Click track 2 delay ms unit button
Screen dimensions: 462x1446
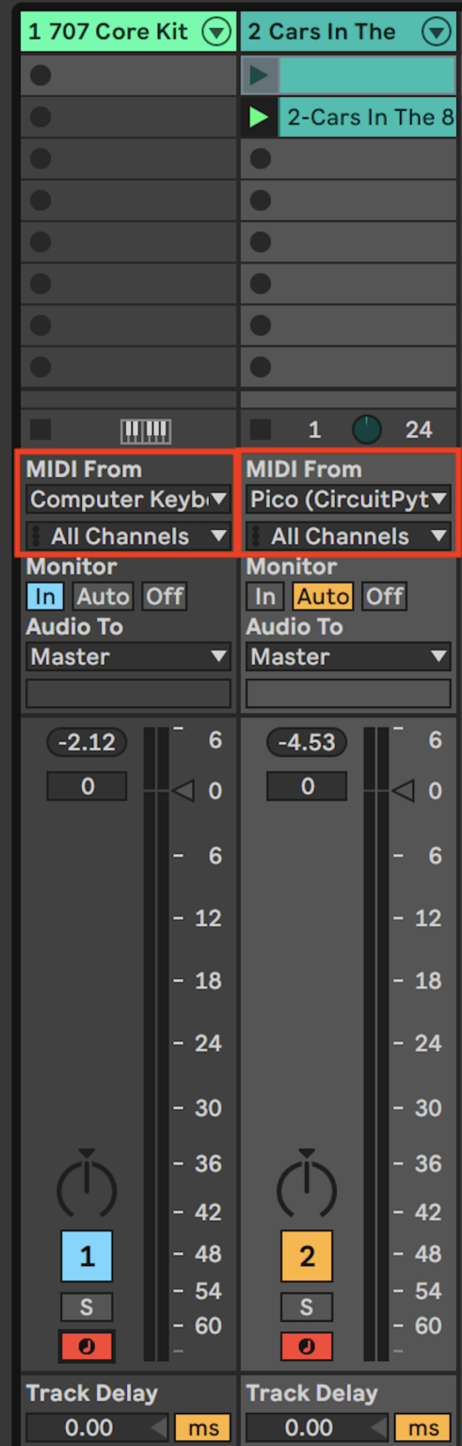click(x=422, y=1427)
